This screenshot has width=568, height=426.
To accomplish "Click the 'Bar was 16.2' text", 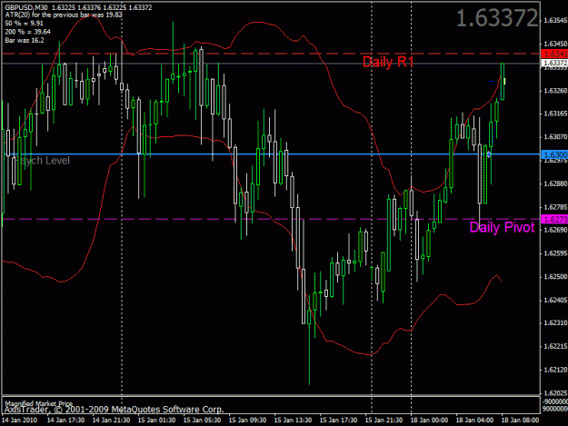I will pyautogui.click(x=25, y=40).
